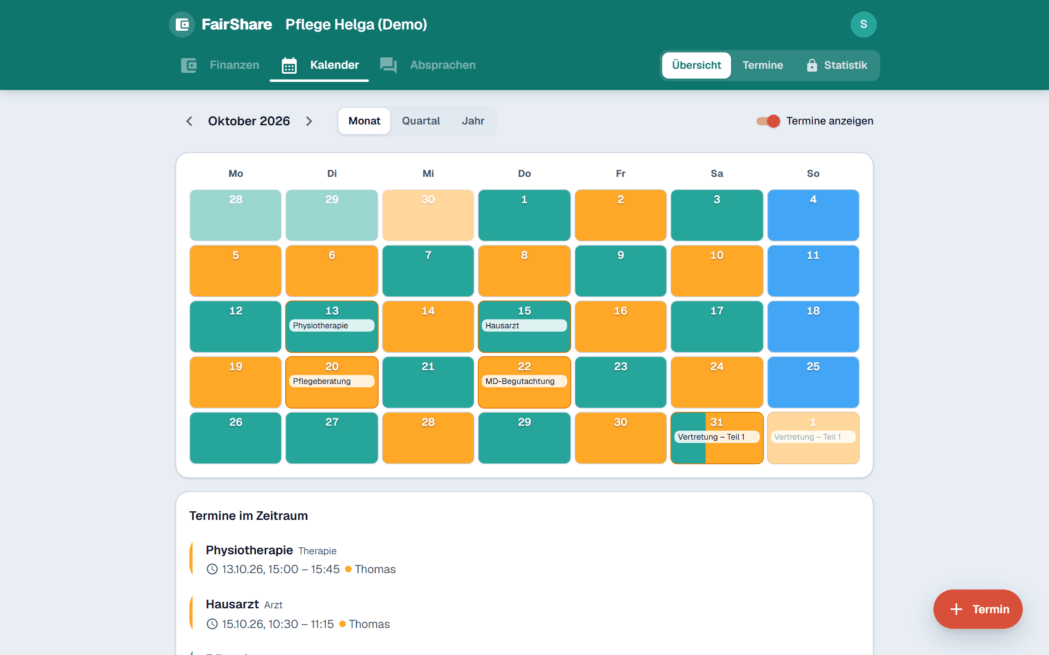Viewport: 1049px width, 655px height.
Task: Select October 1 day cell
Action: click(x=524, y=215)
